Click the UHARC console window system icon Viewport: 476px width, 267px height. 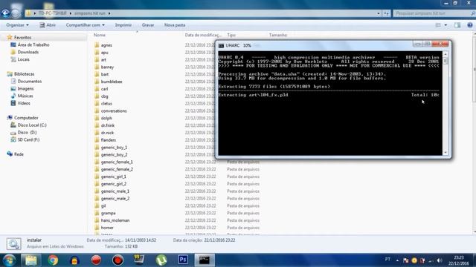221,45
